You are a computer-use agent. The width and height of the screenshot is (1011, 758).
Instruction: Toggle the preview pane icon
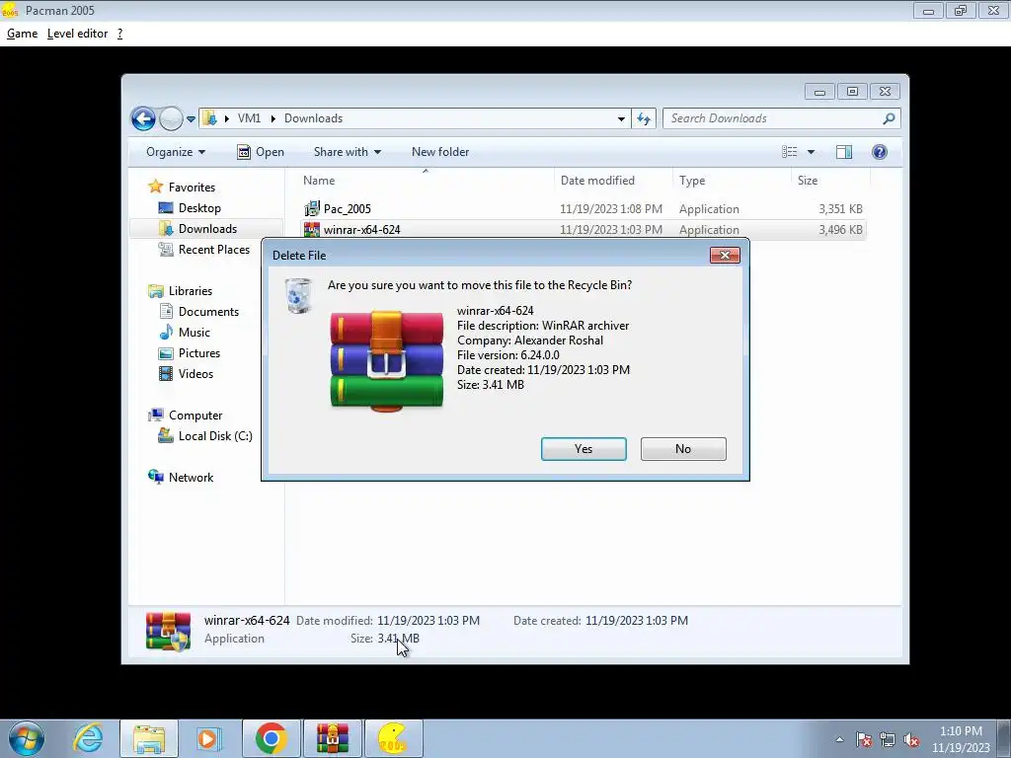[844, 152]
